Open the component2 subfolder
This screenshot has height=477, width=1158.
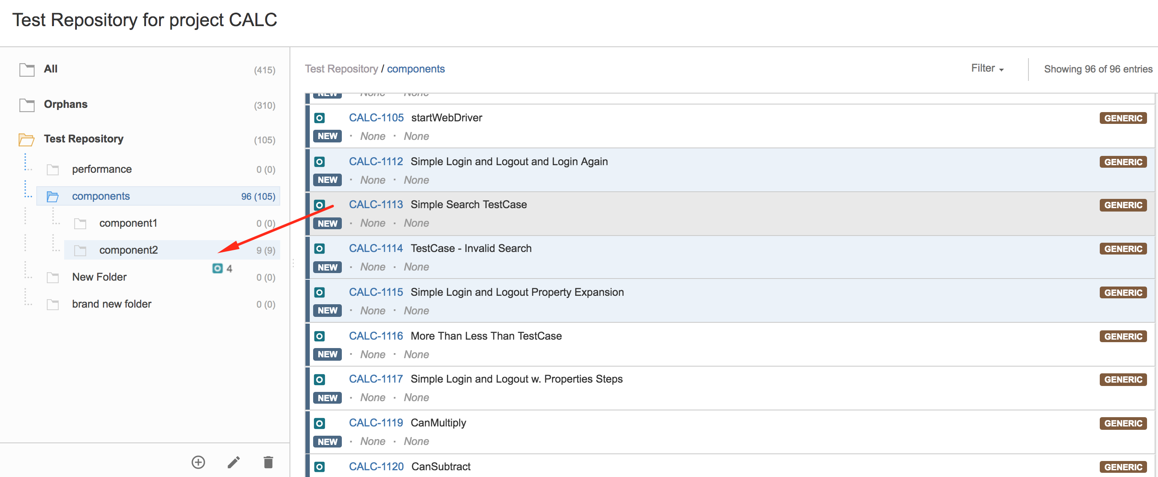pos(172,250)
